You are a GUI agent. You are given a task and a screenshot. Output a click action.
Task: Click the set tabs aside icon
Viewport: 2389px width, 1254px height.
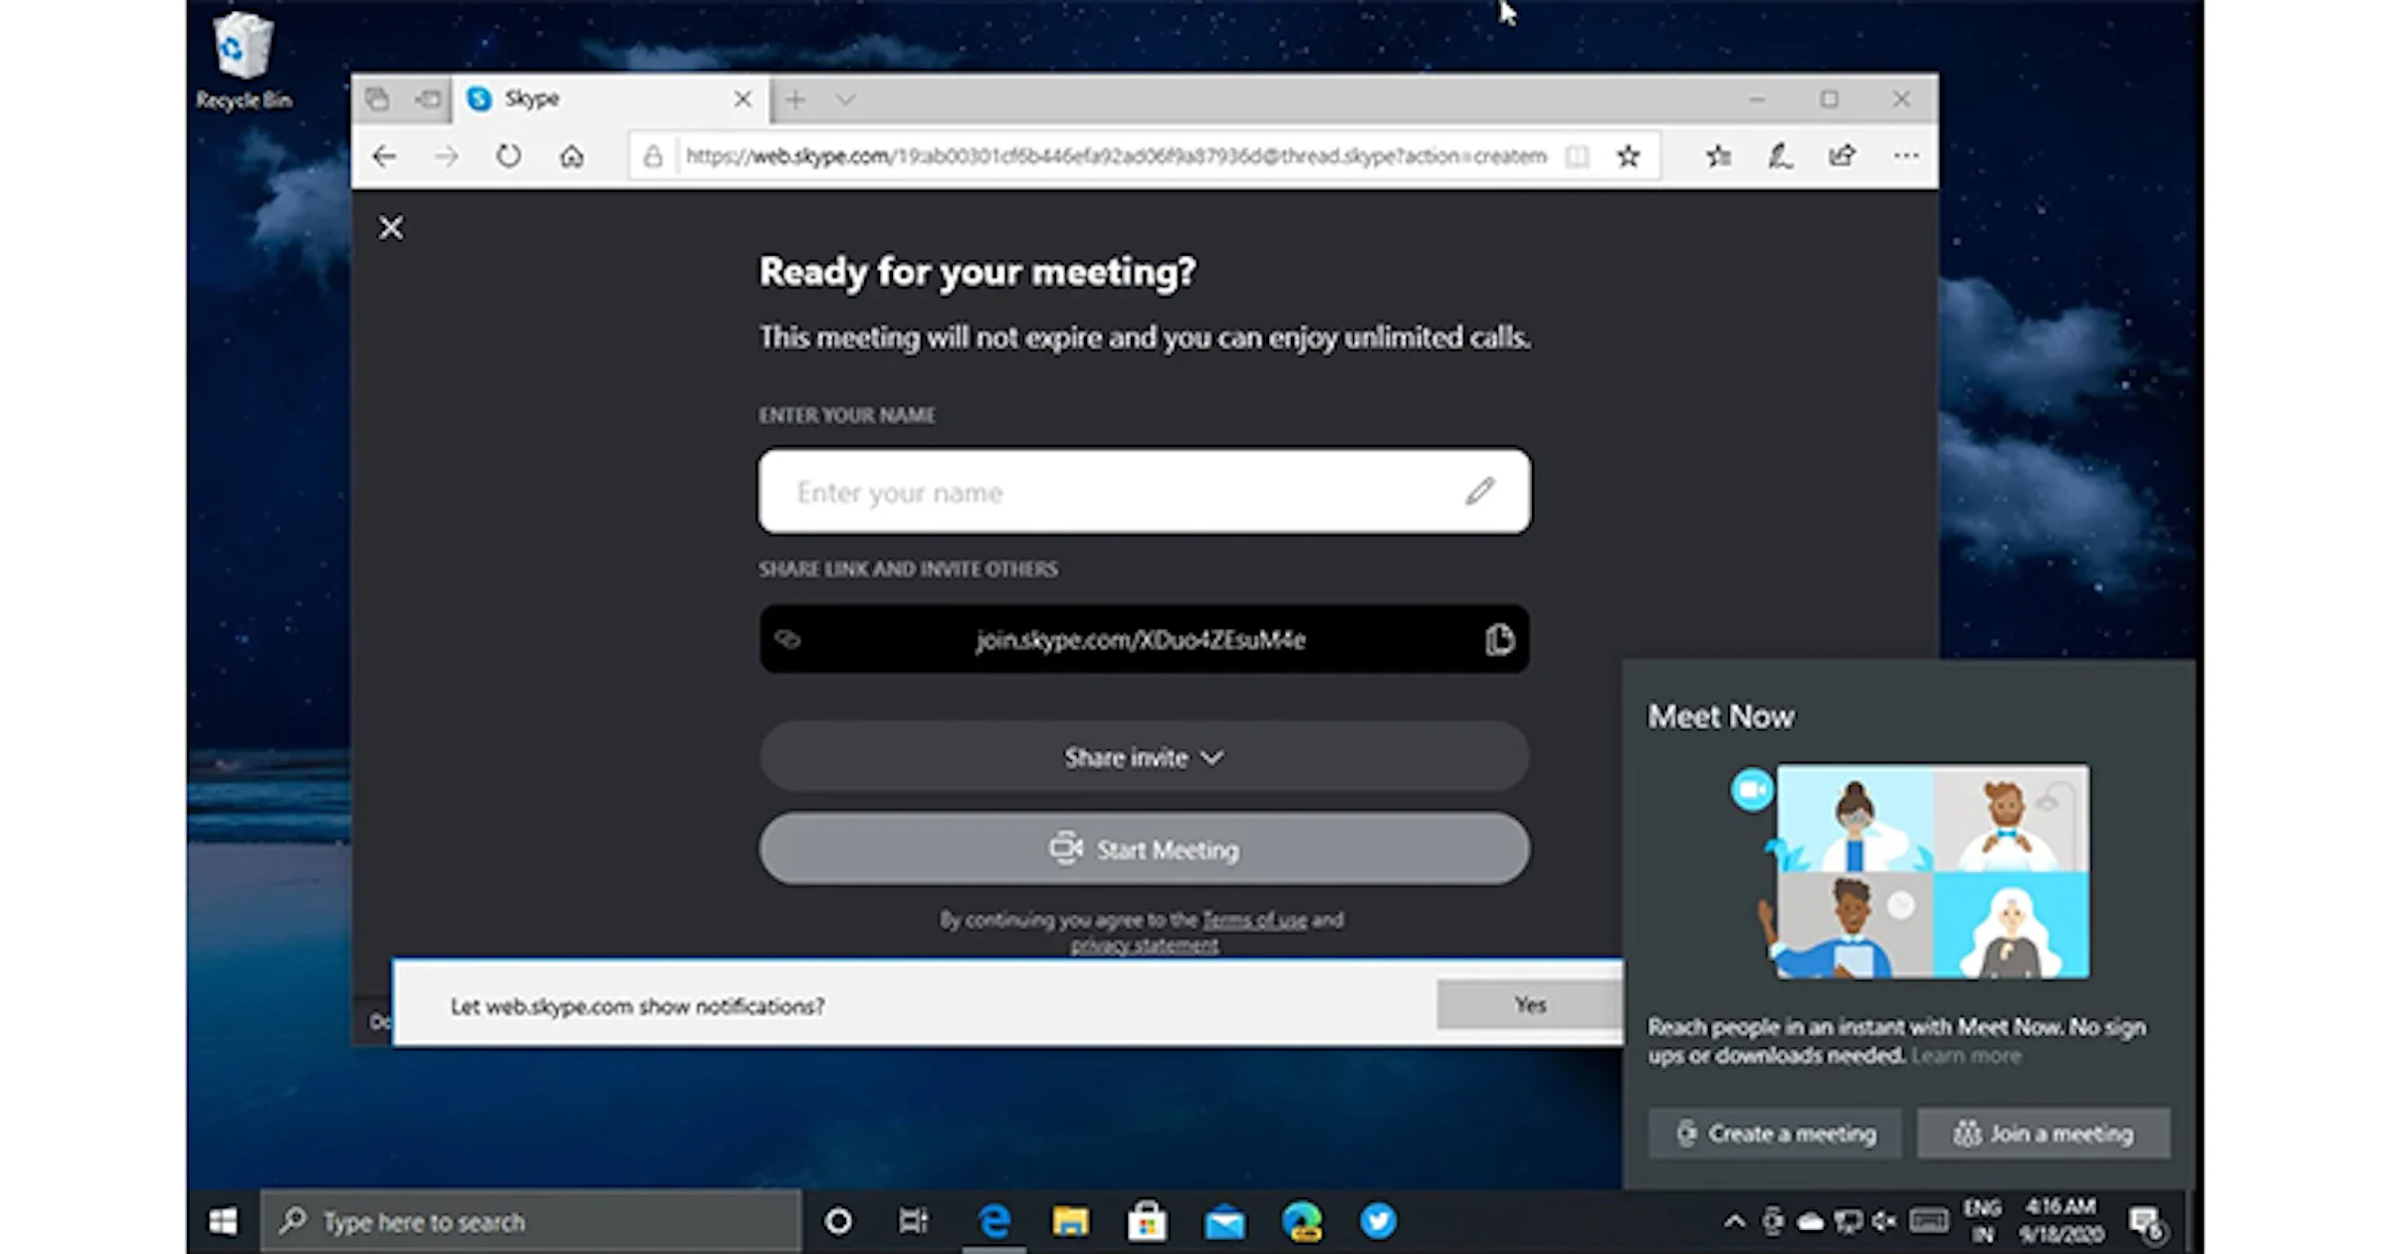point(428,100)
